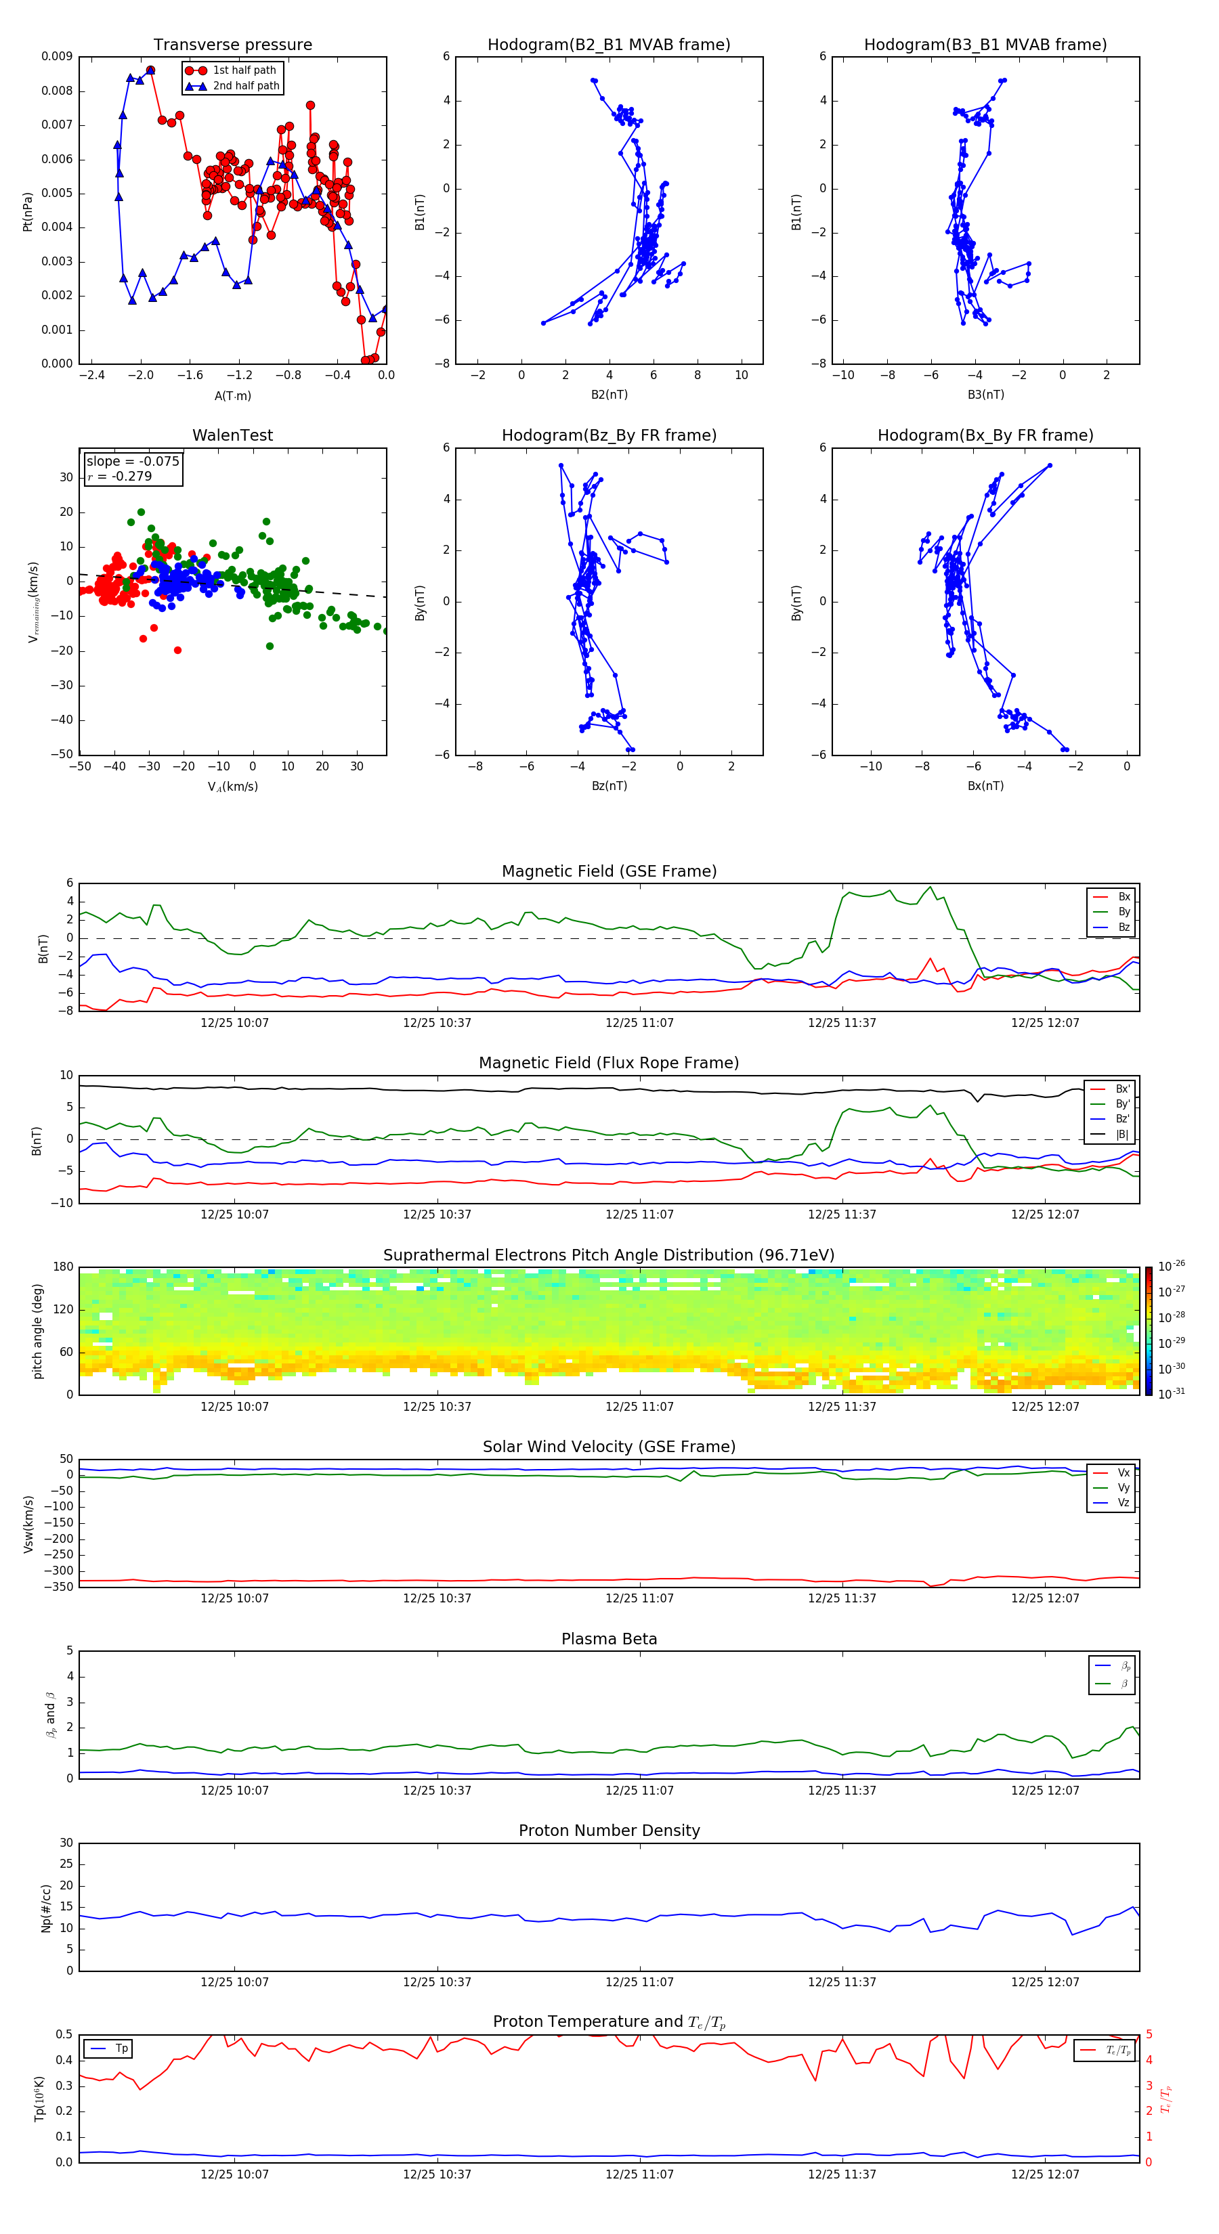Click the 'WalenTest' plot title

(x=232, y=435)
